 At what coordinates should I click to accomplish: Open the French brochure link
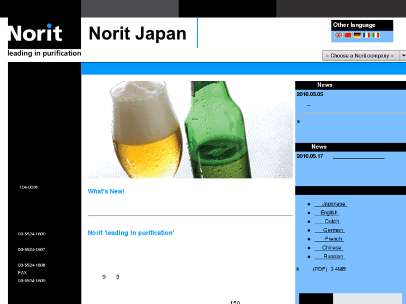[329, 239]
